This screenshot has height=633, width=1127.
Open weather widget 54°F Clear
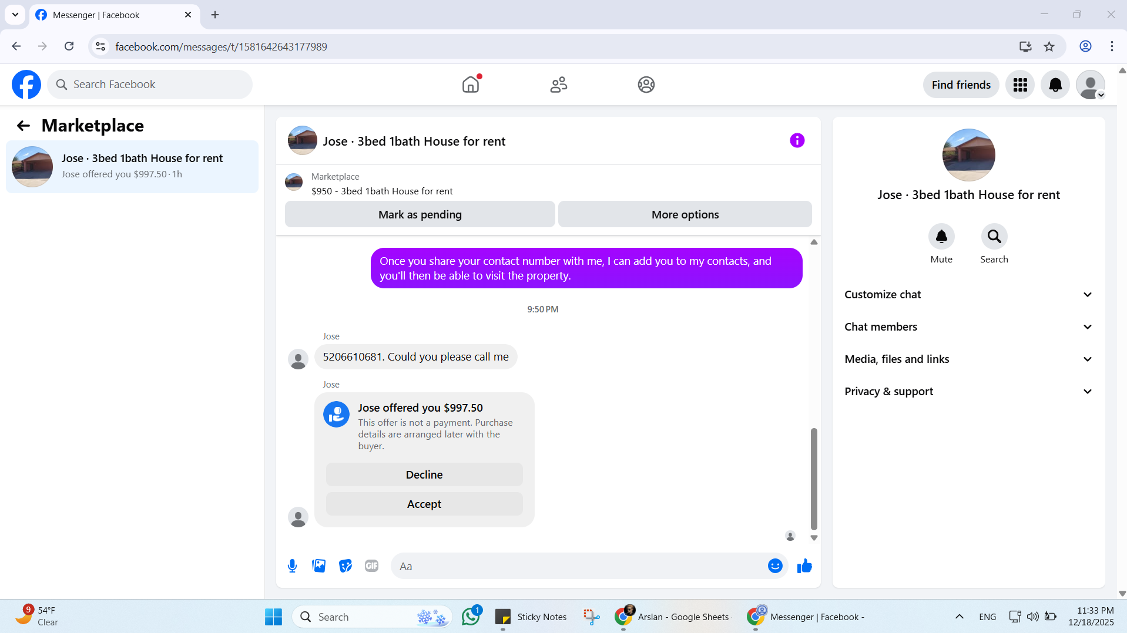37,617
